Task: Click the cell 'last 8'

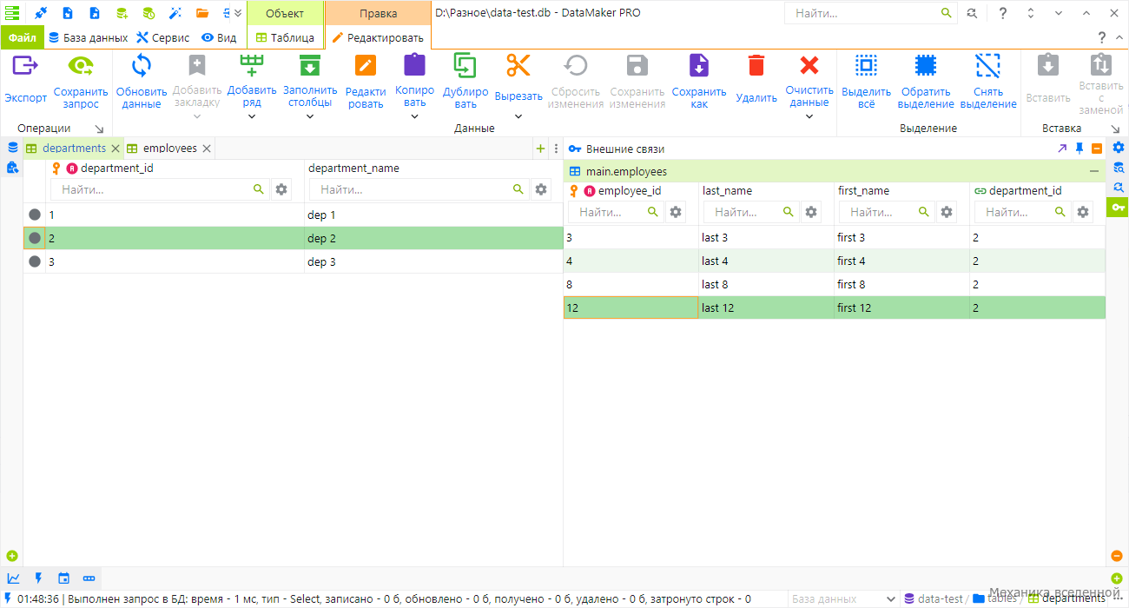Action: pyautogui.click(x=767, y=284)
